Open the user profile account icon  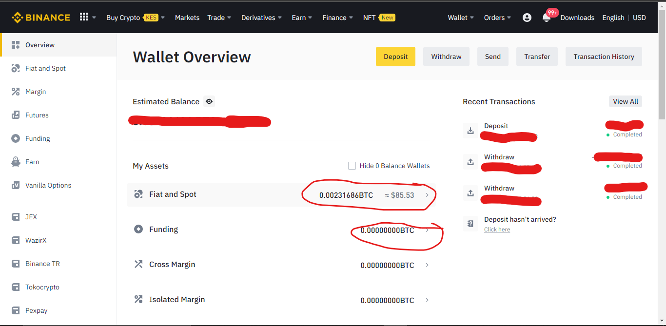pyautogui.click(x=527, y=18)
